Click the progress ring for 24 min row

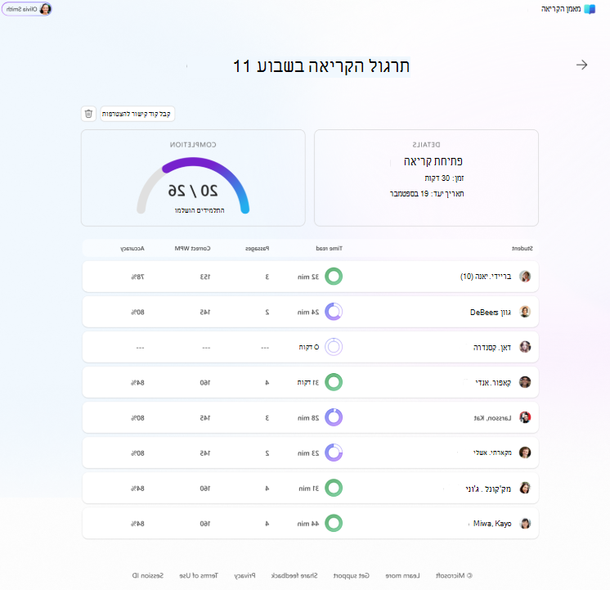tap(334, 312)
